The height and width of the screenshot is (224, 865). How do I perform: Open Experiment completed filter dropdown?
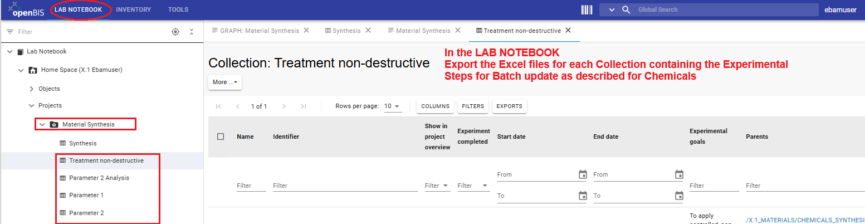click(473, 186)
